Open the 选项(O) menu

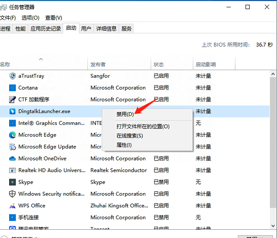pos(30,18)
